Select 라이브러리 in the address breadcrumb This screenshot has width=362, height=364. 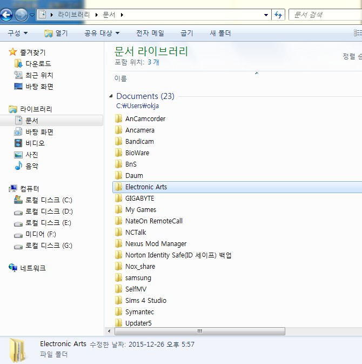point(73,15)
